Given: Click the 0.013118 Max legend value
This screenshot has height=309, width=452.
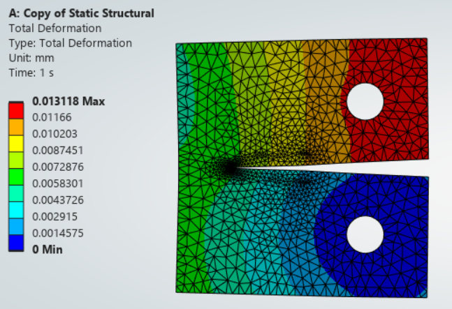Looking at the screenshot, I should (x=68, y=101).
